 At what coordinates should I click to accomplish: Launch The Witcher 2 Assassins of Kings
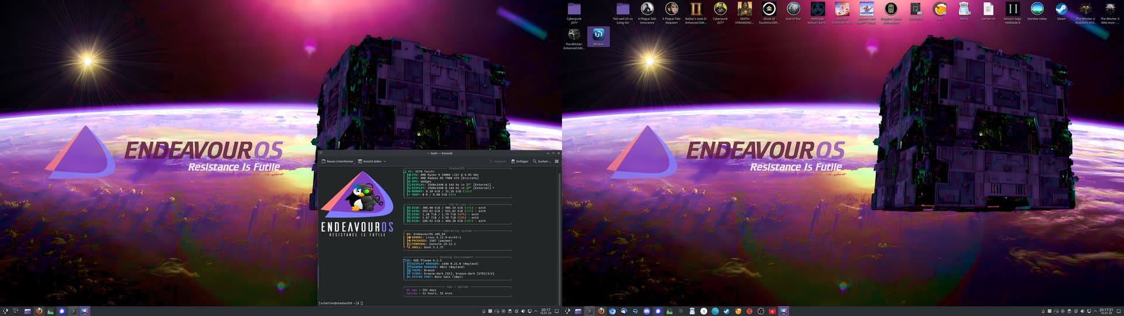[1086, 12]
